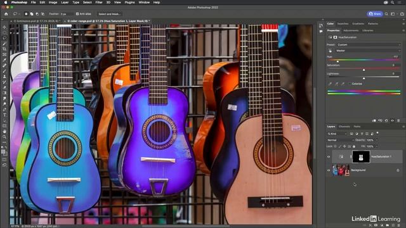Open the Fill value dropdown arrow
The width and height of the screenshot is (406, 228).
click(x=376, y=146)
